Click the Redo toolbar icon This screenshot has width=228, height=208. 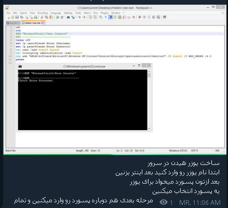62,17
